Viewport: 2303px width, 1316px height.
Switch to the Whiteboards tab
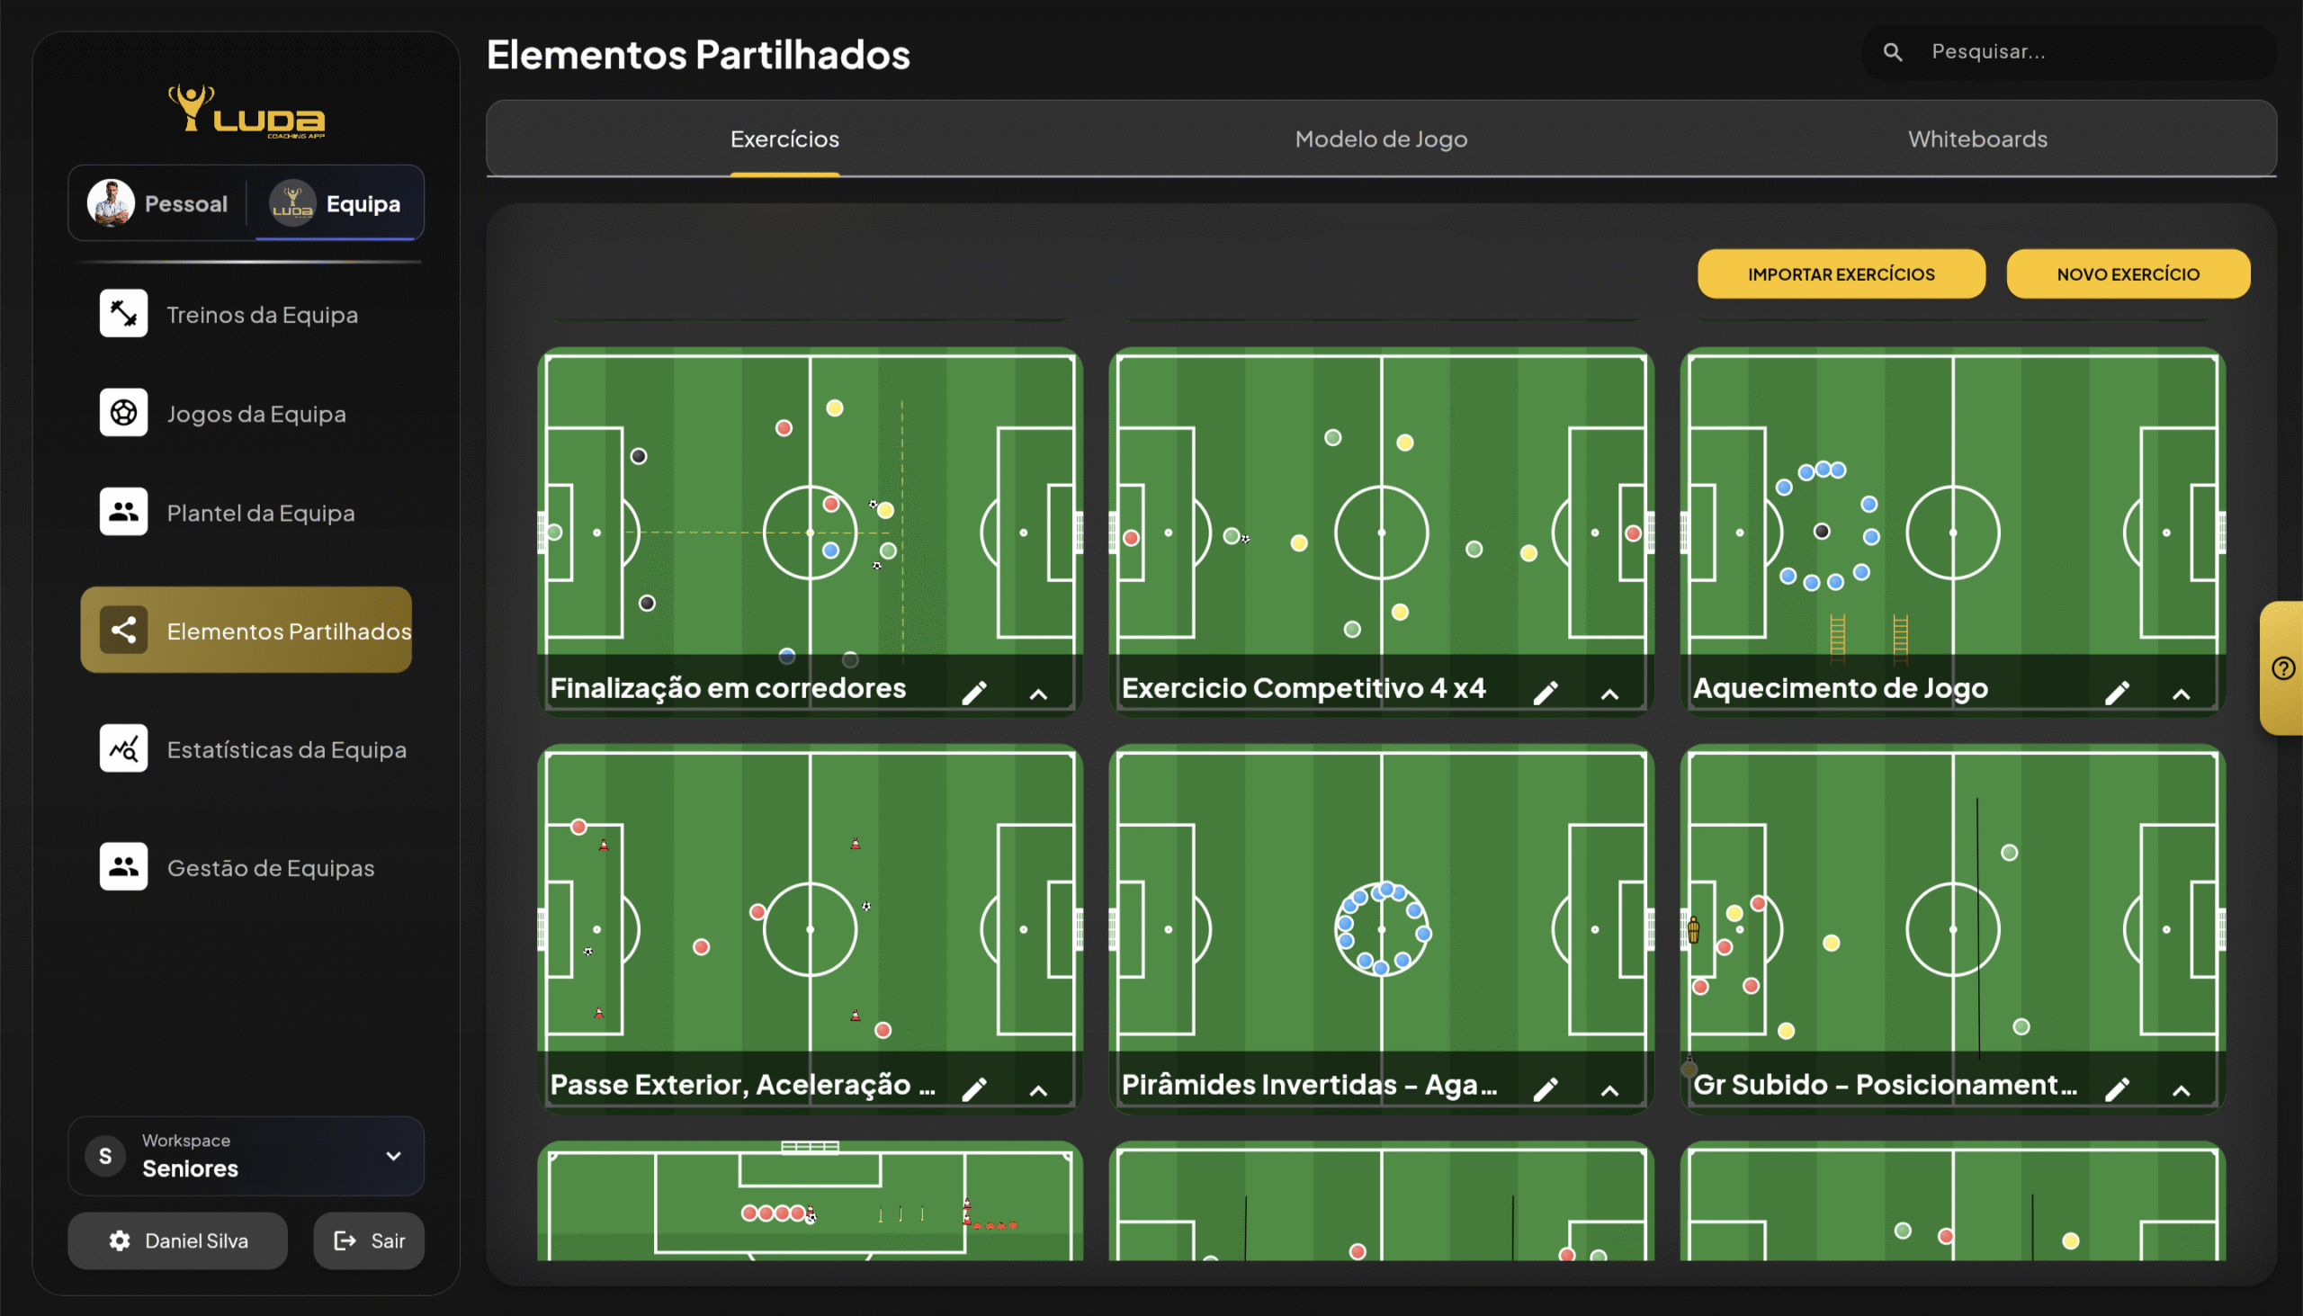(x=1977, y=139)
